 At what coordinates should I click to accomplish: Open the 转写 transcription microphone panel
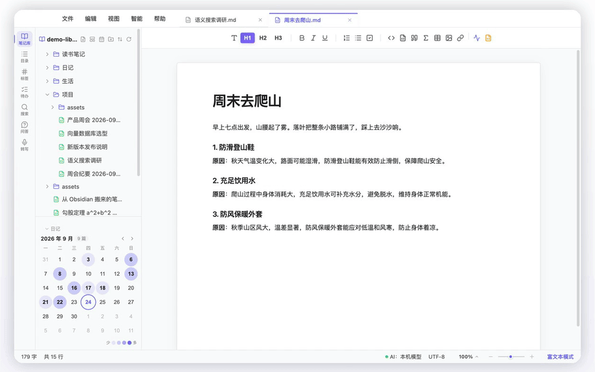24,145
